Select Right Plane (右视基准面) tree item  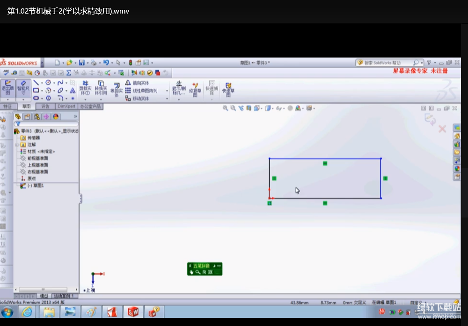(x=34, y=172)
